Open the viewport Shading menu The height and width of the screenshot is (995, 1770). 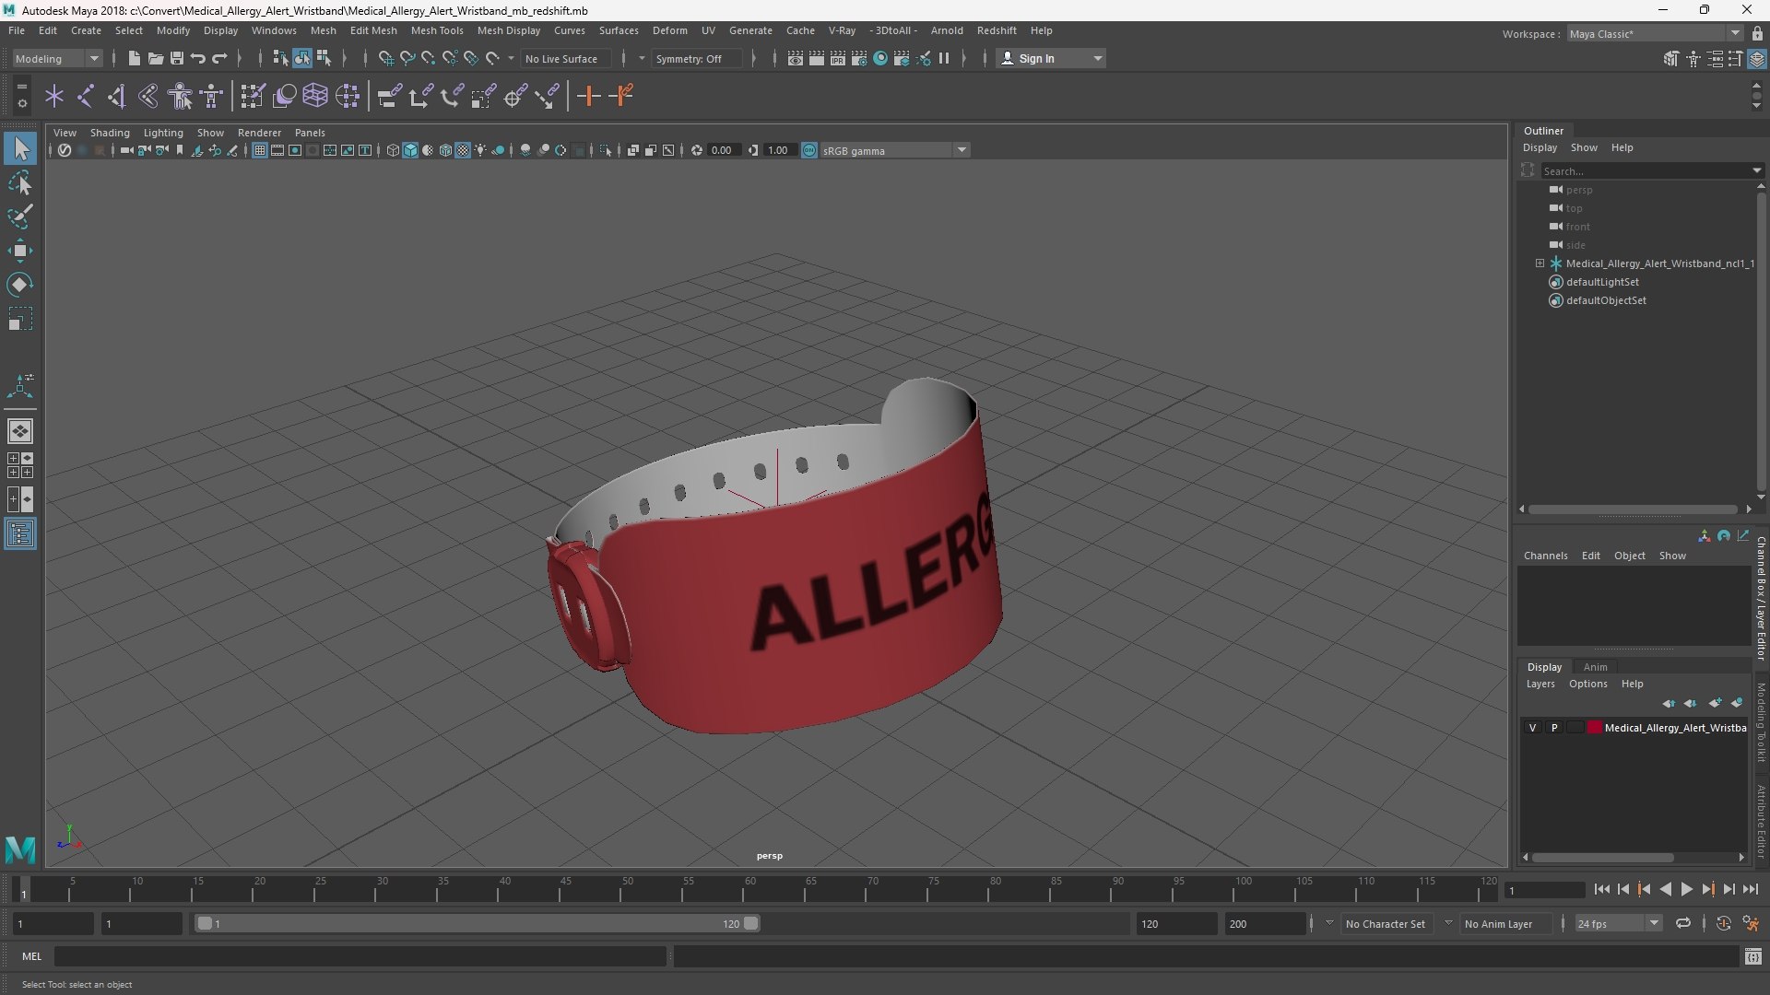click(x=110, y=133)
